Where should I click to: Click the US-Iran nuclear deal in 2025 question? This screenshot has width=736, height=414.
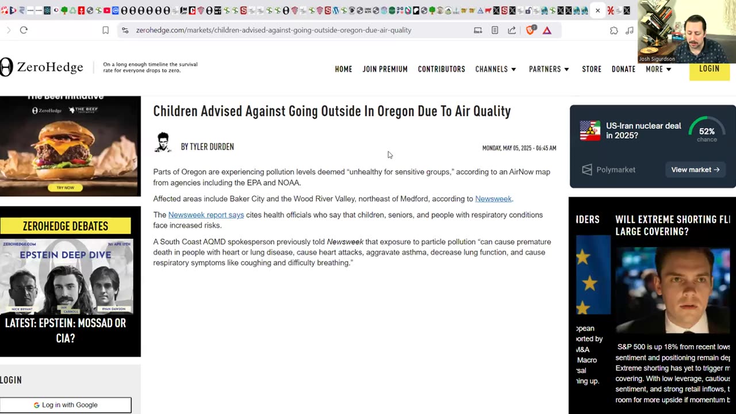click(x=643, y=131)
